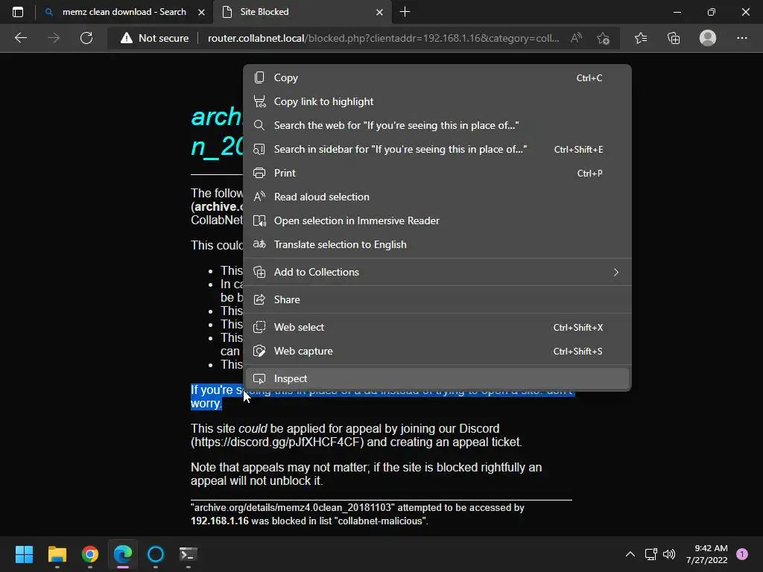Select Search in sidebar for selection
The height and width of the screenshot is (572, 763).
pyautogui.click(x=437, y=149)
